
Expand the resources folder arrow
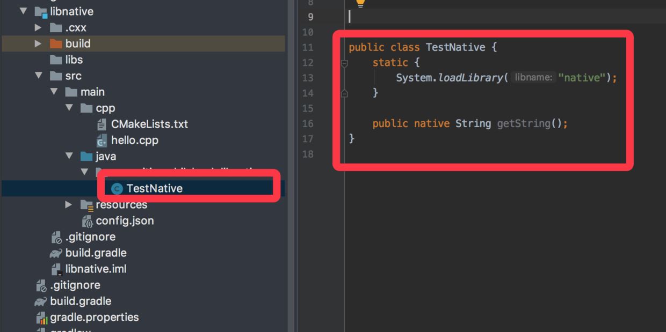point(68,204)
